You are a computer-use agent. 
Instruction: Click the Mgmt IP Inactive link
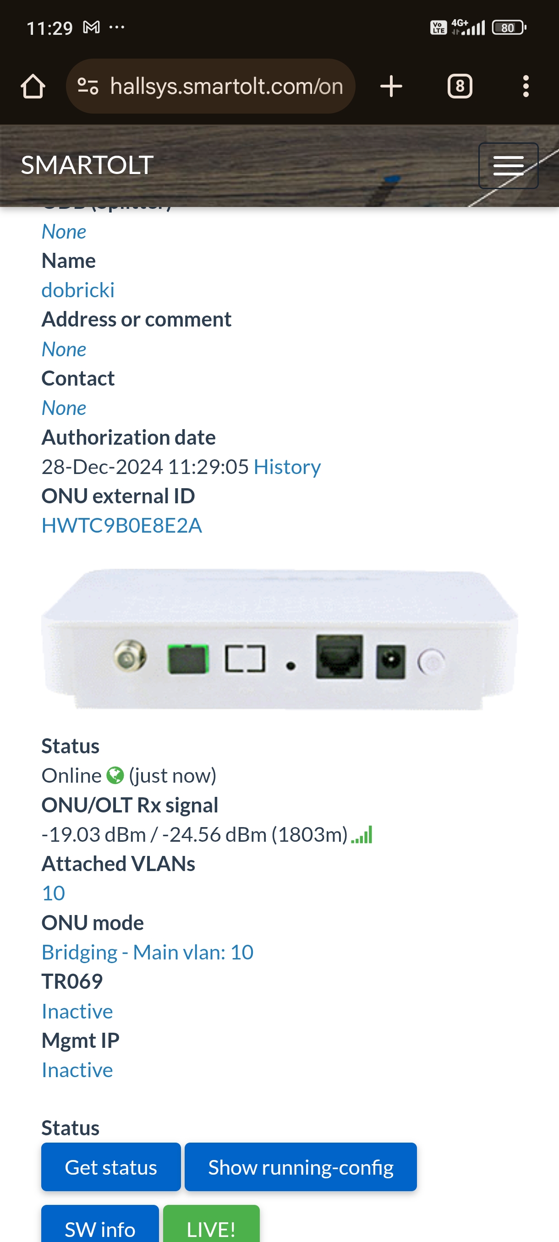pyautogui.click(x=77, y=1070)
